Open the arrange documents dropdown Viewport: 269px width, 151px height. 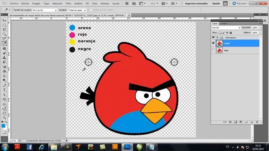[165, 3]
